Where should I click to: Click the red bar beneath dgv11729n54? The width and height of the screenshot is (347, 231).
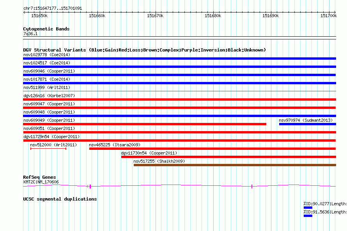(179, 140)
